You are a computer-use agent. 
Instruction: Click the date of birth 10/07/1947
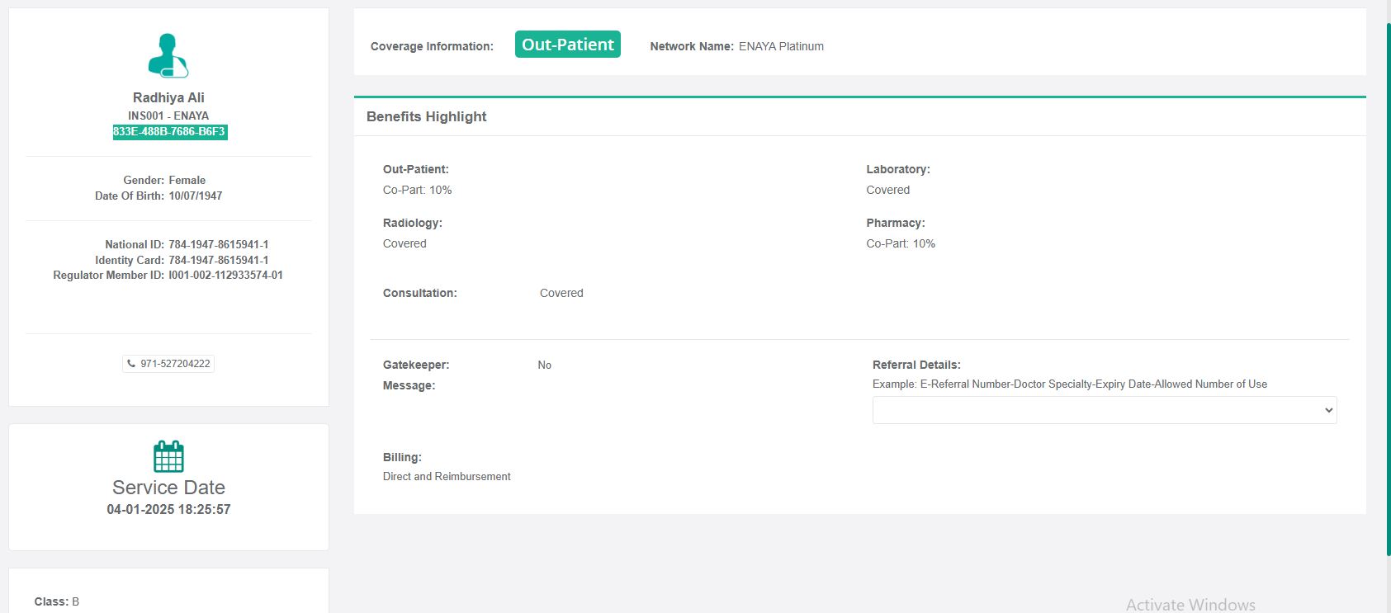pyautogui.click(x=196, y=196)
